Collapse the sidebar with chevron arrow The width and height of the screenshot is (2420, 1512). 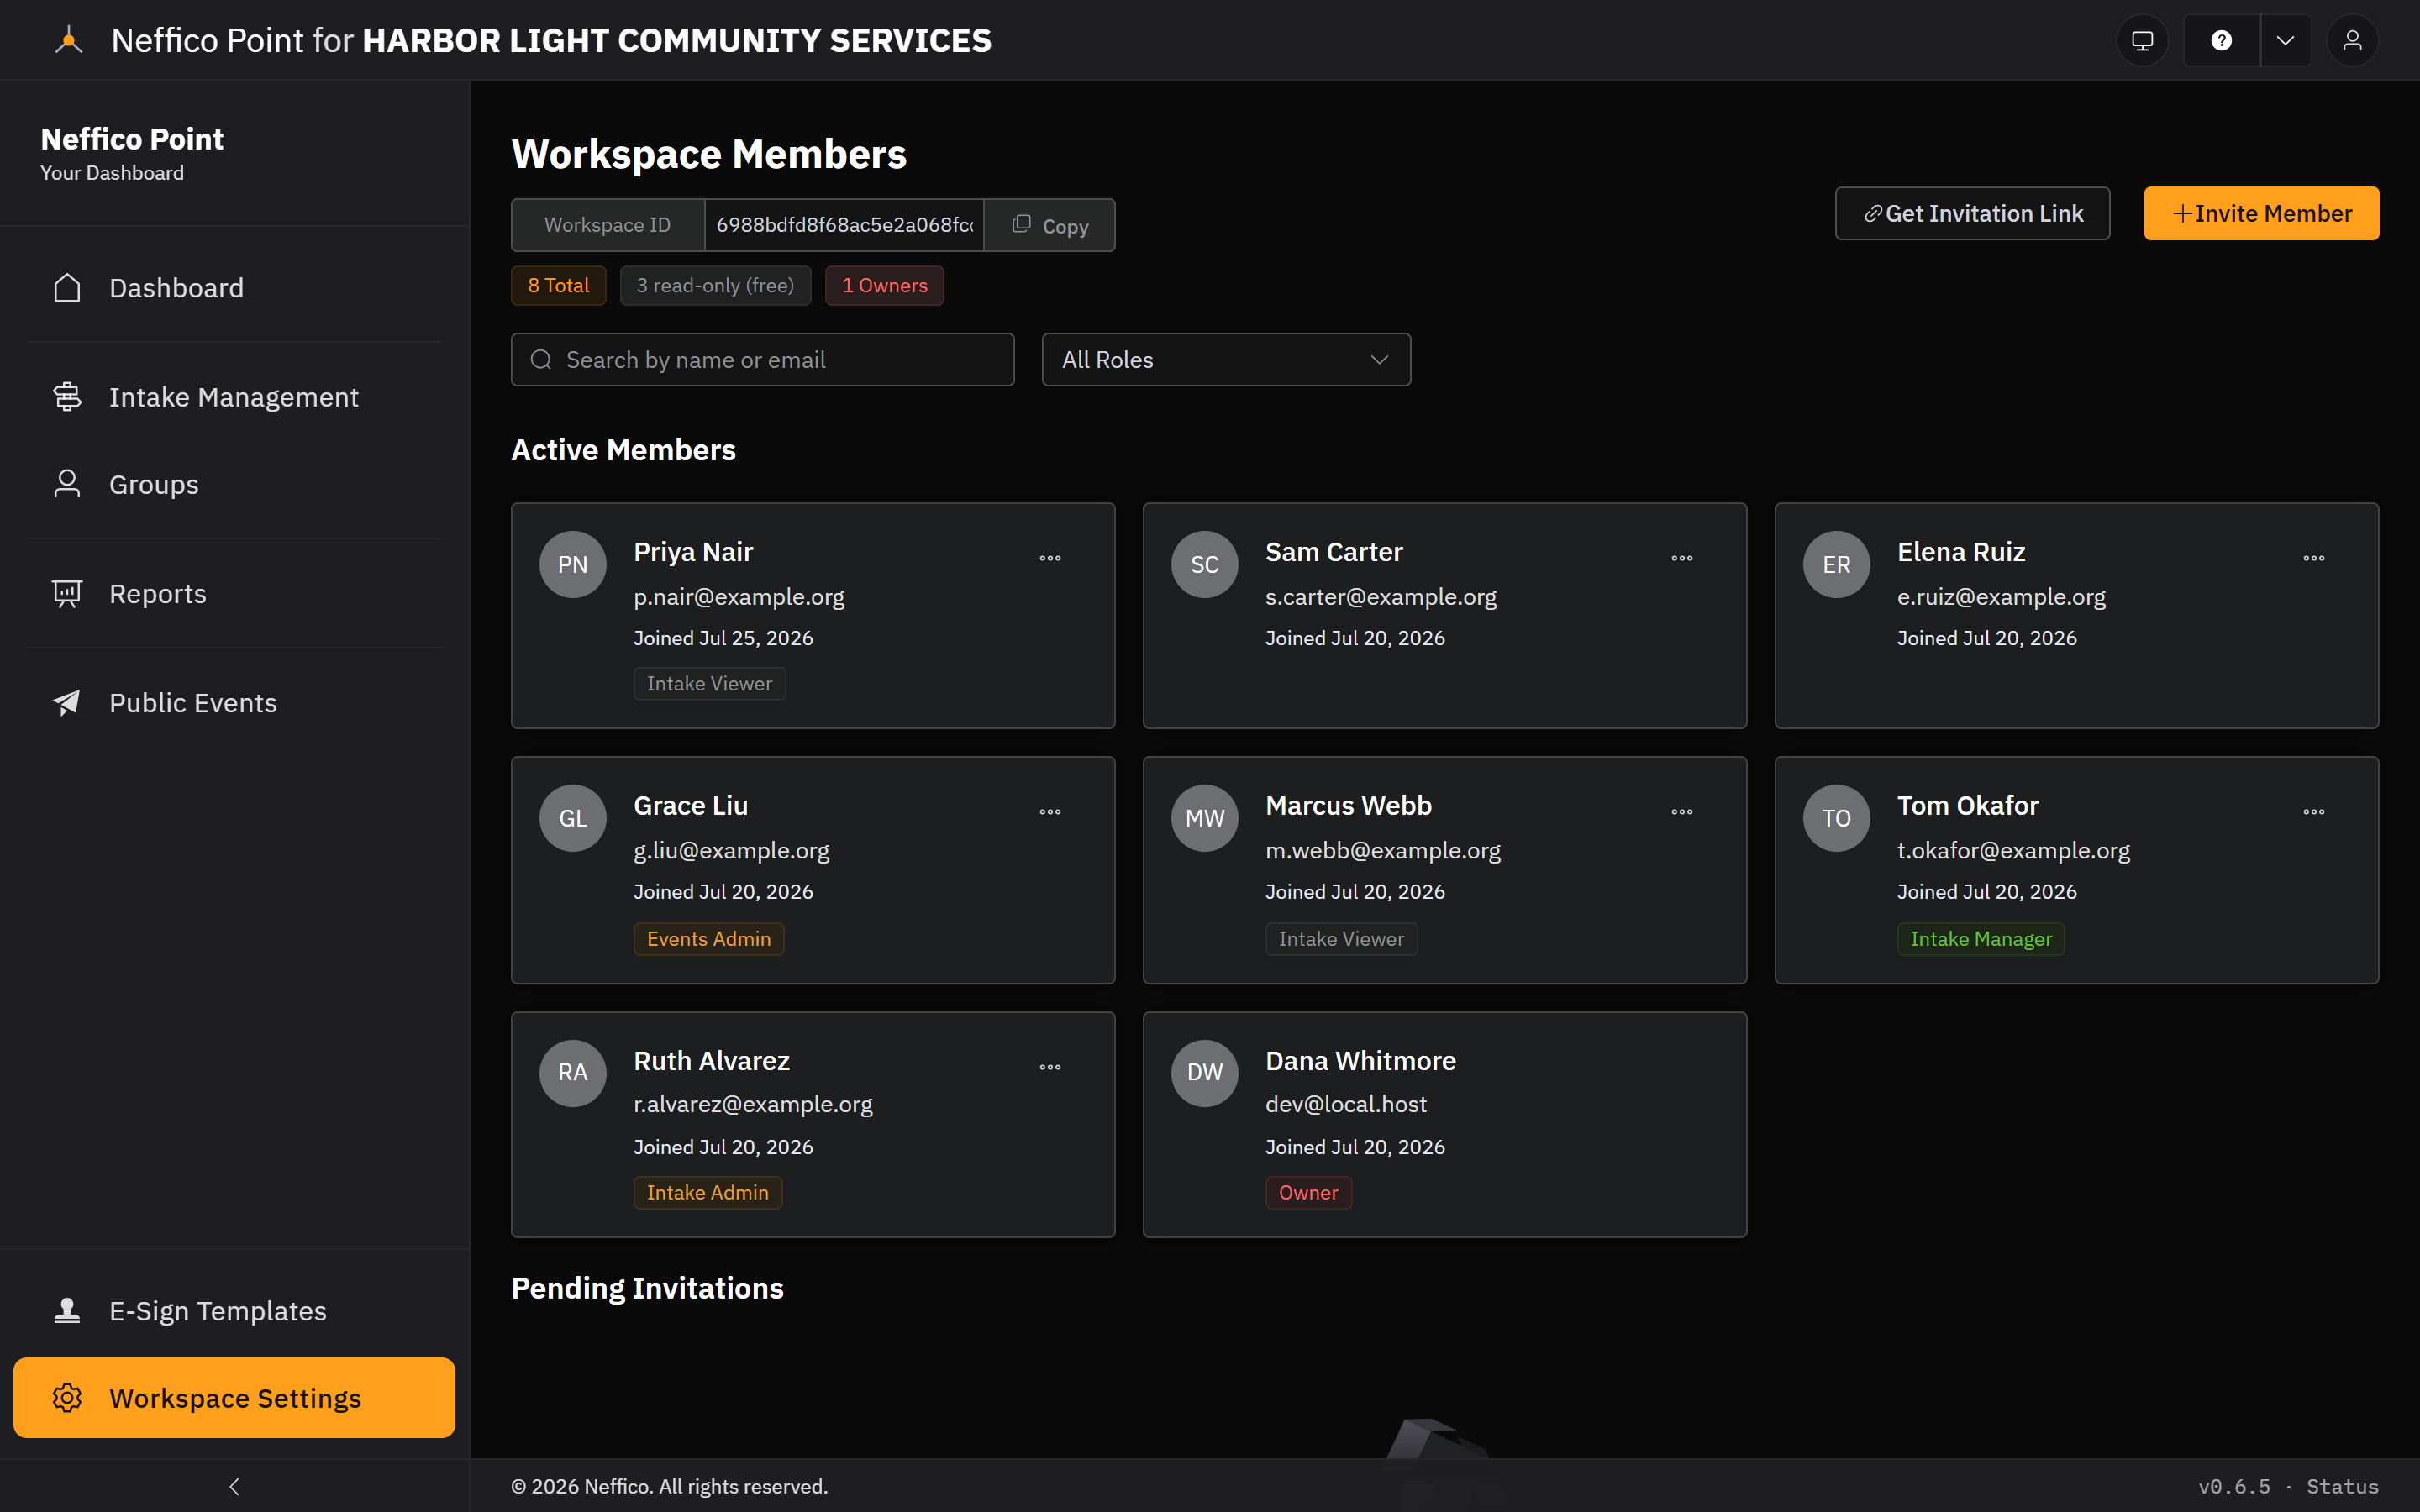pos(235,1486)
